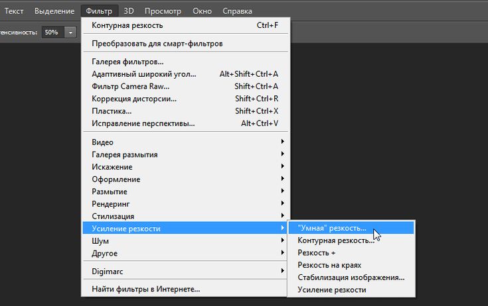The width and height of the screenshot is (488, 306).
Task: Choose Преобразовать для смарт-фильтров
Action: (157, 44)
